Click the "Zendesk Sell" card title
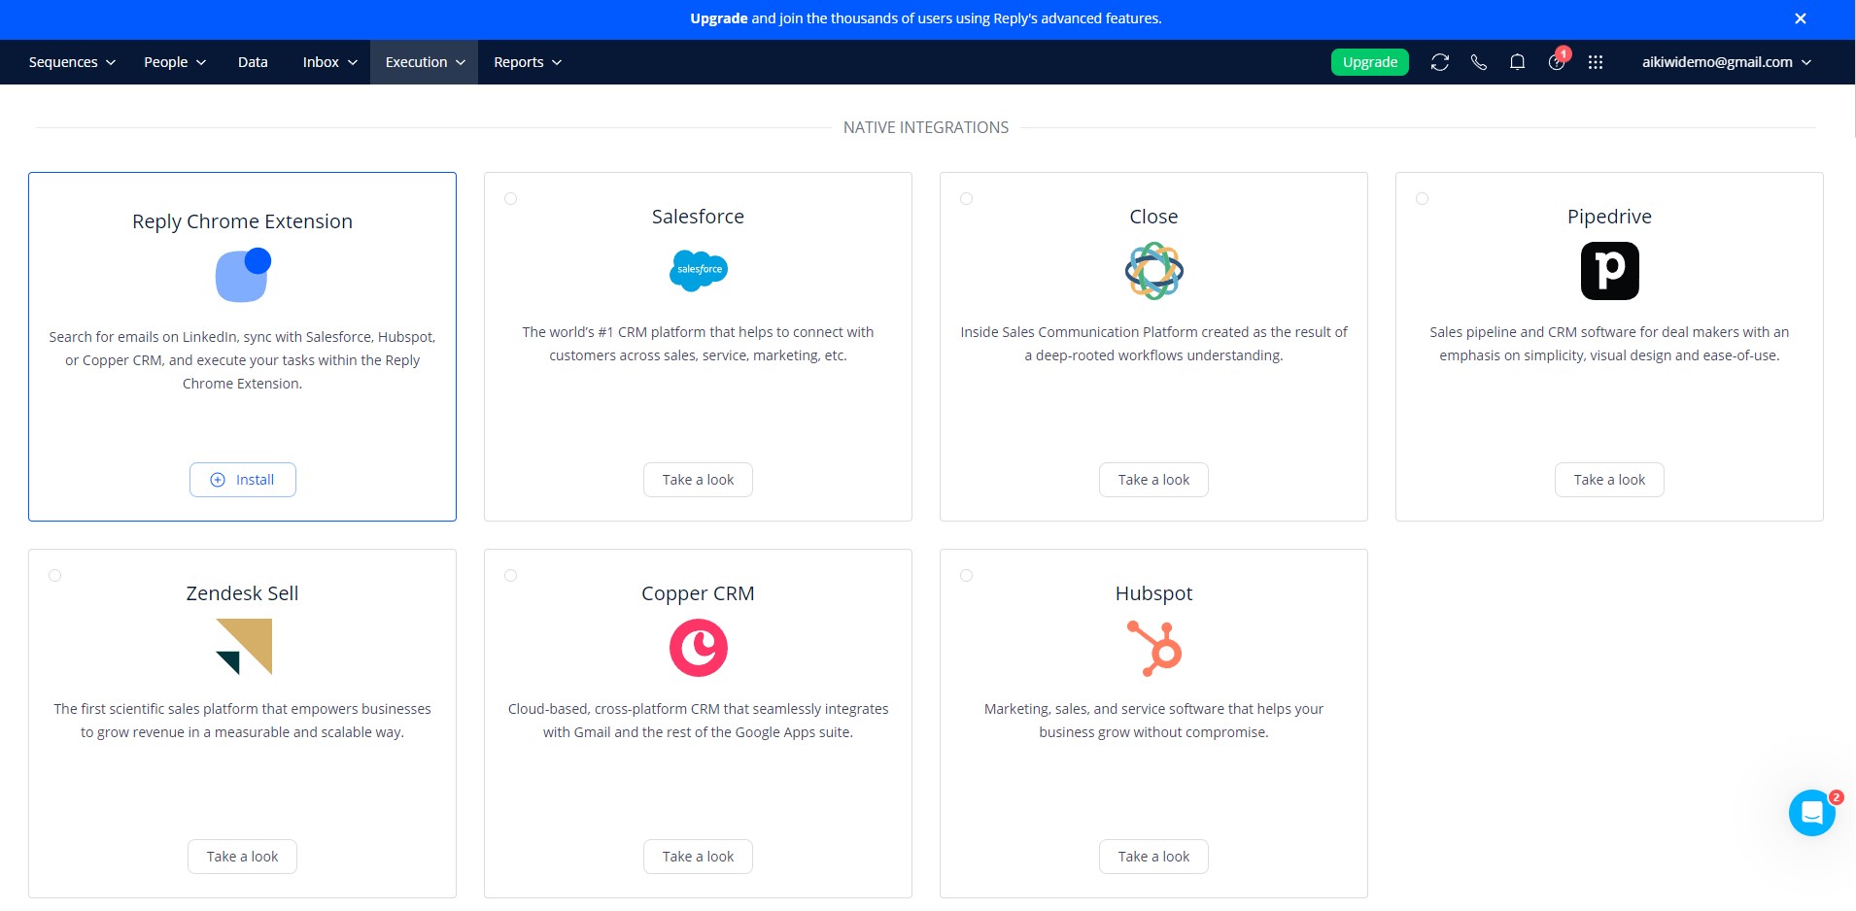Viewport: 1856px width, 911px height. pyautogui.click(x=243, y=593)
